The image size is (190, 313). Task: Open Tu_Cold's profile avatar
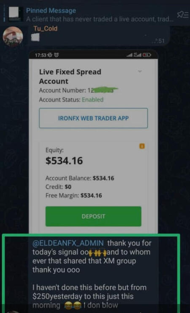13,36
